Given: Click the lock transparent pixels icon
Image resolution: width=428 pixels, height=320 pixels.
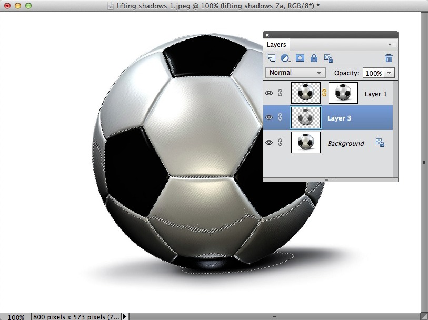Looking at the screenshot, I should [328, 58].
